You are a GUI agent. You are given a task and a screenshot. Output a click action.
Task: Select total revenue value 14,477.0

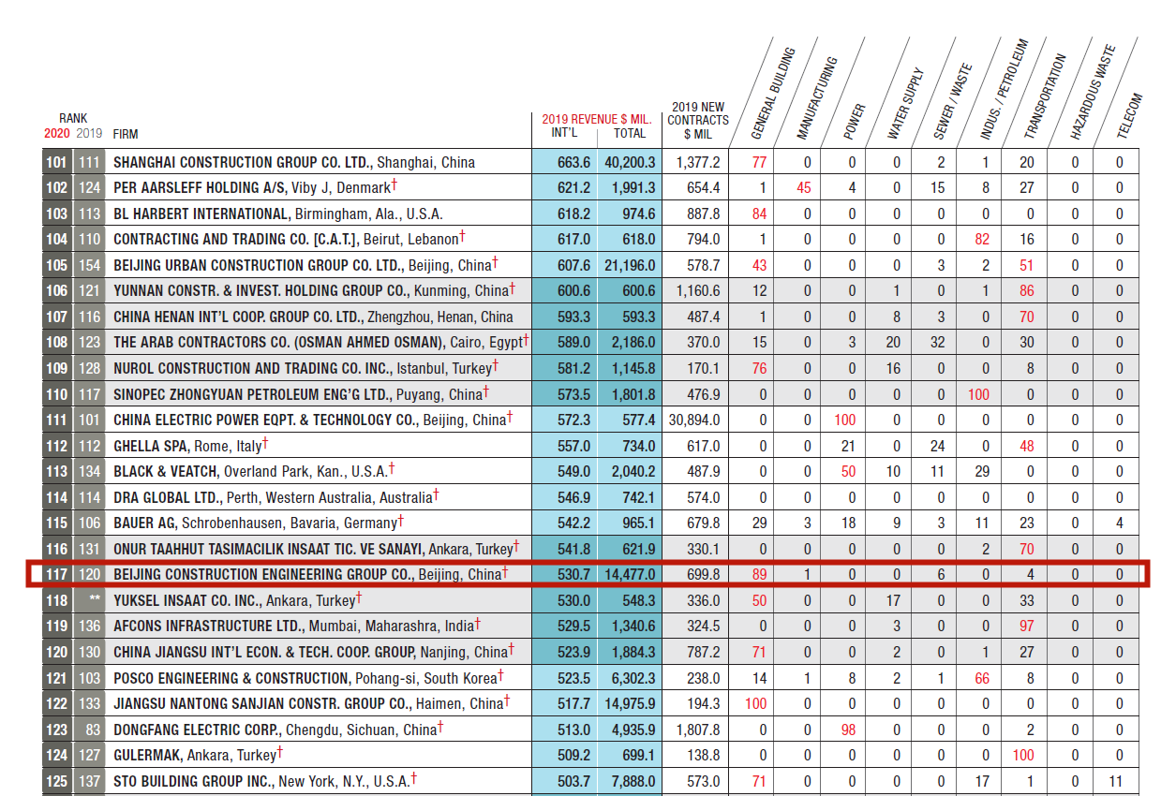click(631, 574)
